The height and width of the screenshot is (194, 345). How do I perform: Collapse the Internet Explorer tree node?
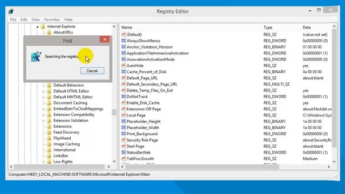click(37, 26)
